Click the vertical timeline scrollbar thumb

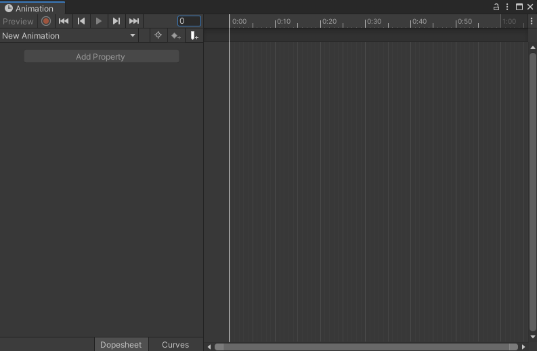(532, 192)
